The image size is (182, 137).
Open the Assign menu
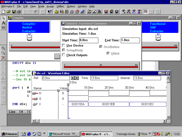[x=50, y=7]
